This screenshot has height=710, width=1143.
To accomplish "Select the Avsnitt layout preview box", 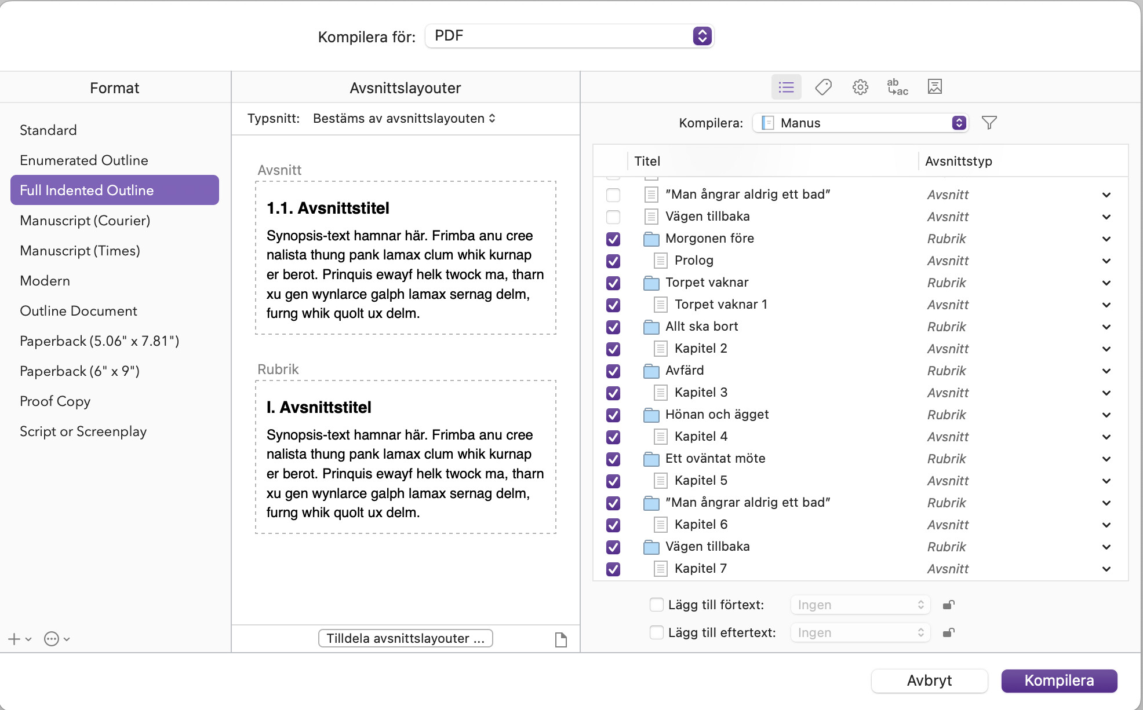I will click(x=406, y=258).
